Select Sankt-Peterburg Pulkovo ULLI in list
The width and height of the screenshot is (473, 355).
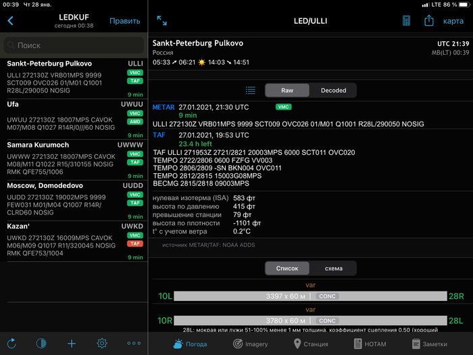click(x=74, y=78)
